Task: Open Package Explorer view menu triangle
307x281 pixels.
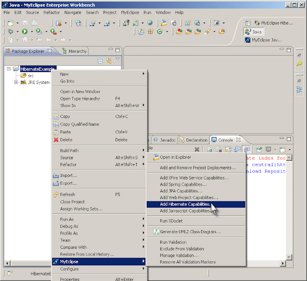Action: click(x=118, y=59)
